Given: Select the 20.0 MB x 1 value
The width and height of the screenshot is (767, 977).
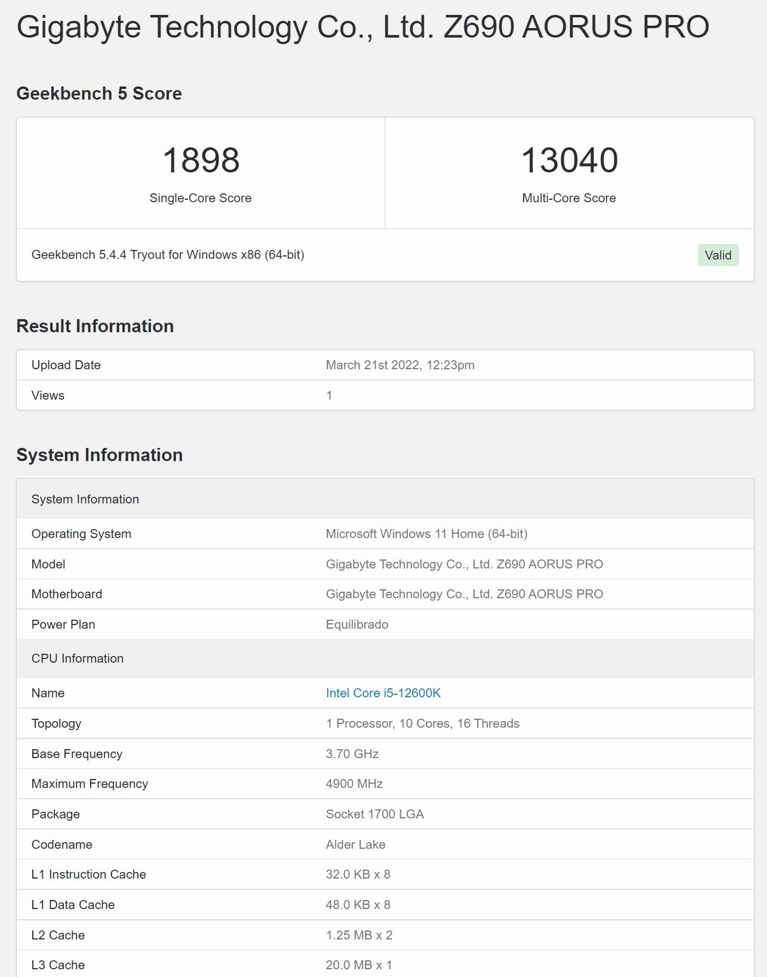Looking at the screenshot, I should pos(359,965).
